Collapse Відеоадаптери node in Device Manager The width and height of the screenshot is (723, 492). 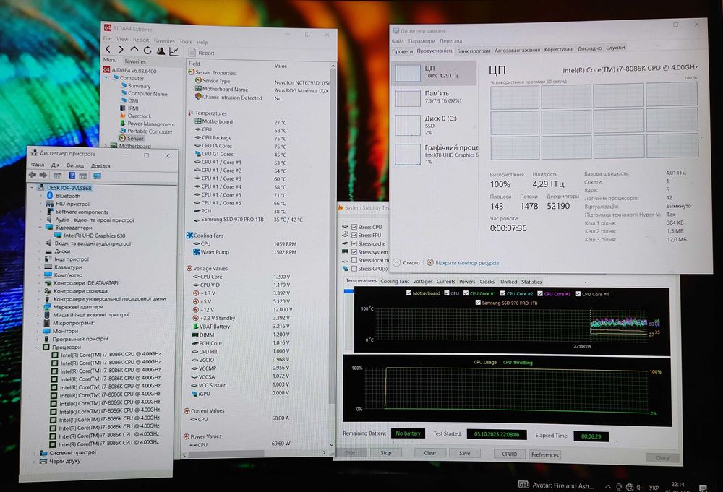click(x=40, y=228)
